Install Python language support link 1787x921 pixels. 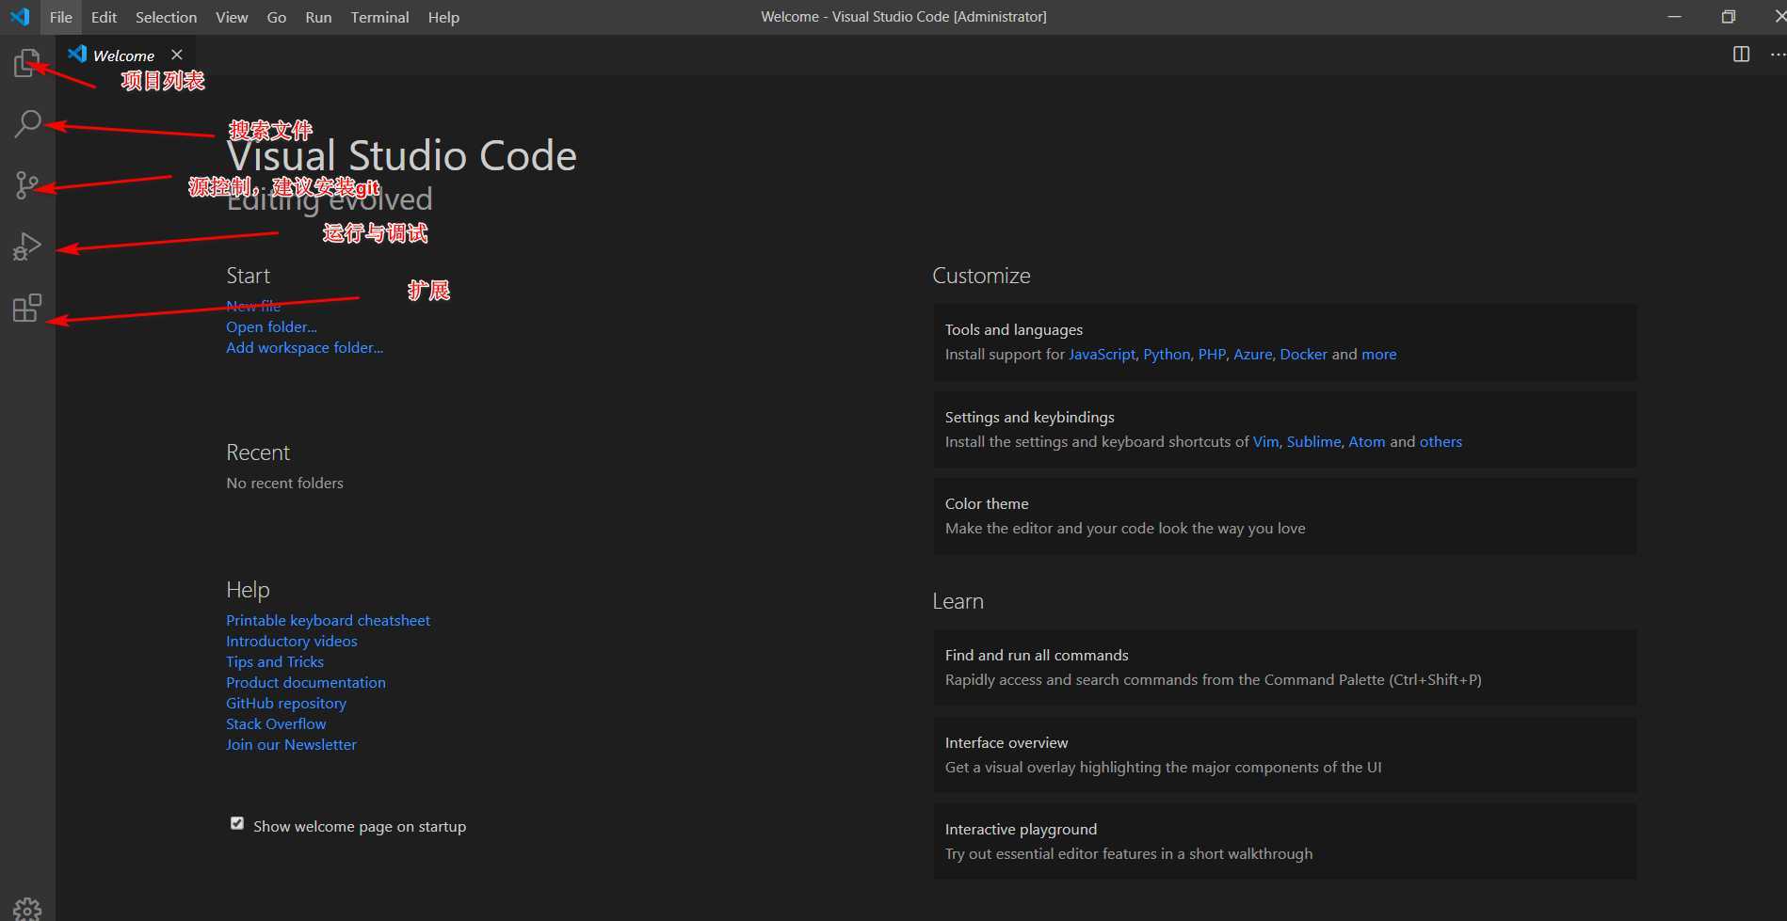click(1167, 354)
